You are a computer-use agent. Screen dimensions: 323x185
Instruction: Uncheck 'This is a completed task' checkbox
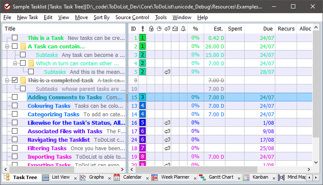click(x=15, y=80)
